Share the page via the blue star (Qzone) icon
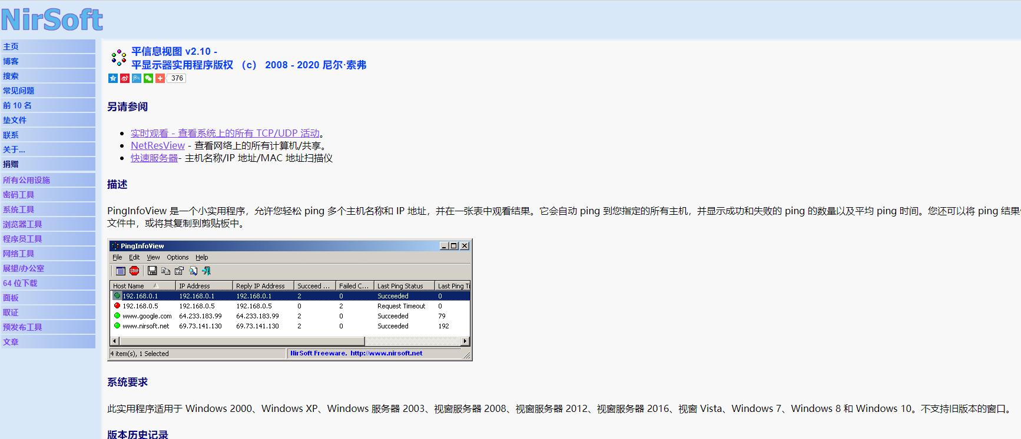Screen dimensions: 1021x439 113,78
